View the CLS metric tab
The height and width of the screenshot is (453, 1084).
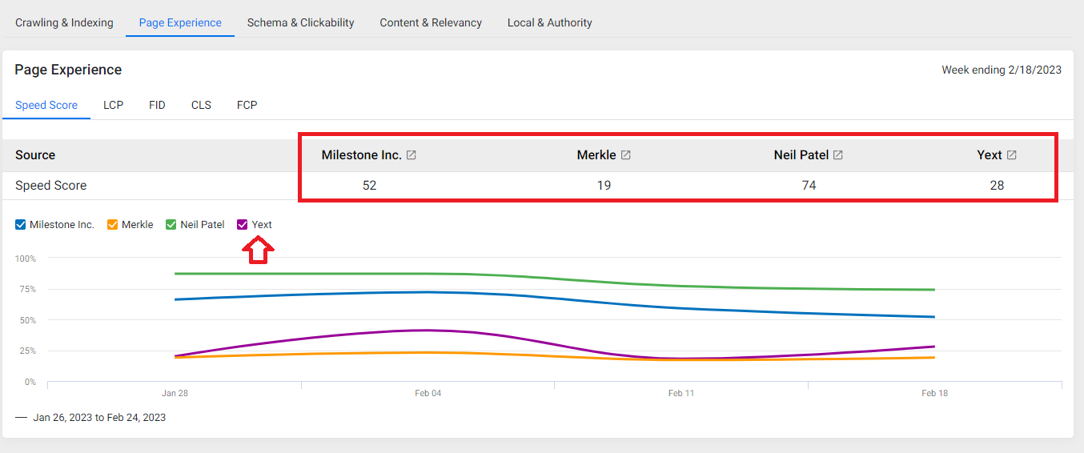pyautogui.click(x=201, y=105)
